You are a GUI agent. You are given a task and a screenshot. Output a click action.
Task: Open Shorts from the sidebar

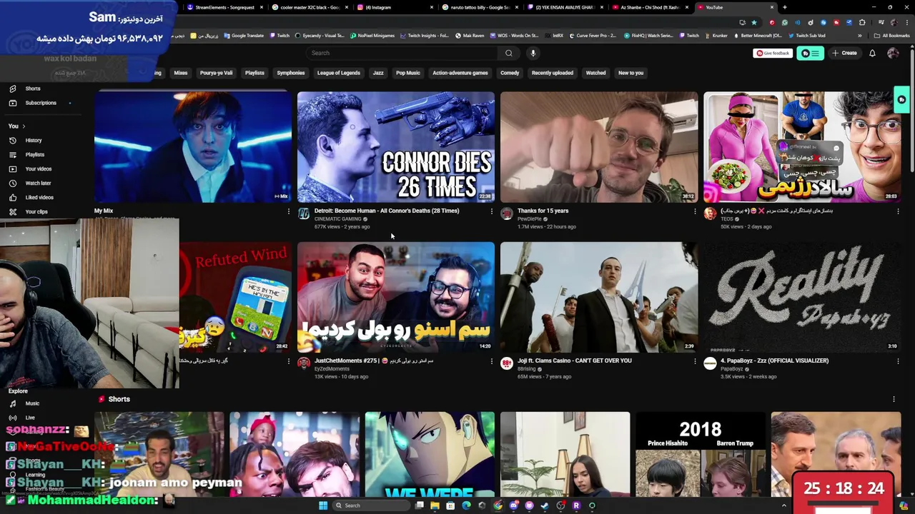32,89
